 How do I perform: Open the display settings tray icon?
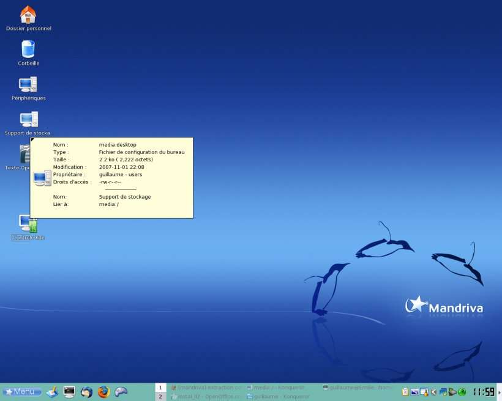415,392
